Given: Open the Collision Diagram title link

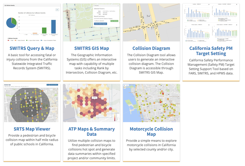Looking at the screenshot, I should [151, 48].
